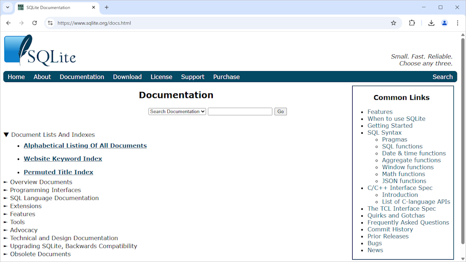View site information icon in address bar
This screenshot has width=466, height=262.
click(50, 23)
